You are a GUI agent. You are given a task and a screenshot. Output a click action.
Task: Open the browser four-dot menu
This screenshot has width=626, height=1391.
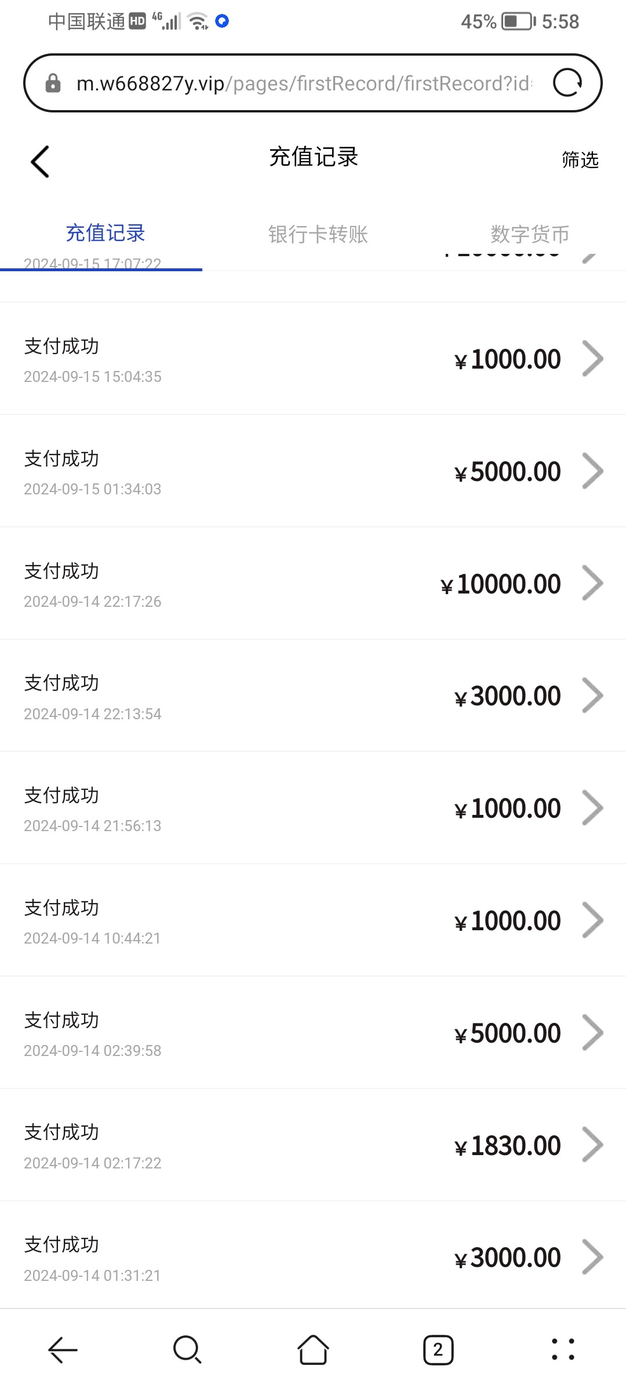(x=563, y=1350)
